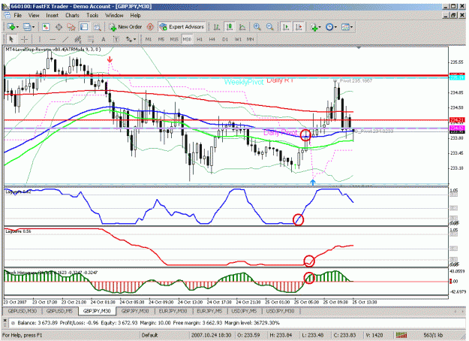Image resolution: width=469 pixels, height=341 pixels.
Task: Select the Fibonacci retracement tool
Action: (91, 39)
